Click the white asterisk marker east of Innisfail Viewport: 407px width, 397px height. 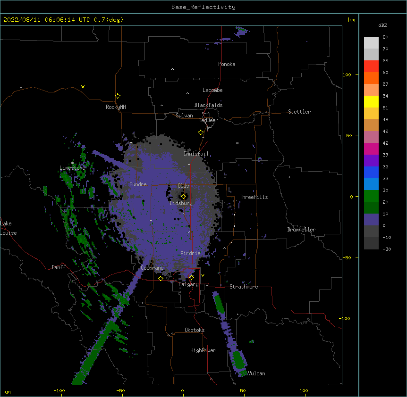pyautogui.click(x=237, y=143)
